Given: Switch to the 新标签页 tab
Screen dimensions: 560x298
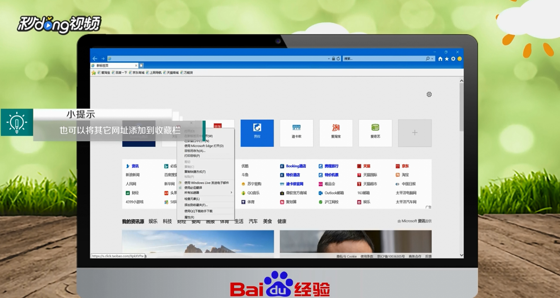Looking at the screenshot, I should pyautogui.click(x=114, y=65).
